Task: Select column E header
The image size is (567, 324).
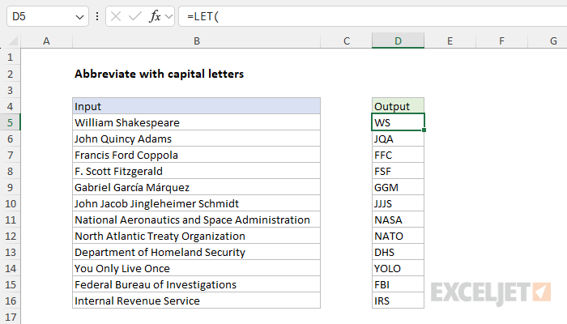Action: pos(450,40)
